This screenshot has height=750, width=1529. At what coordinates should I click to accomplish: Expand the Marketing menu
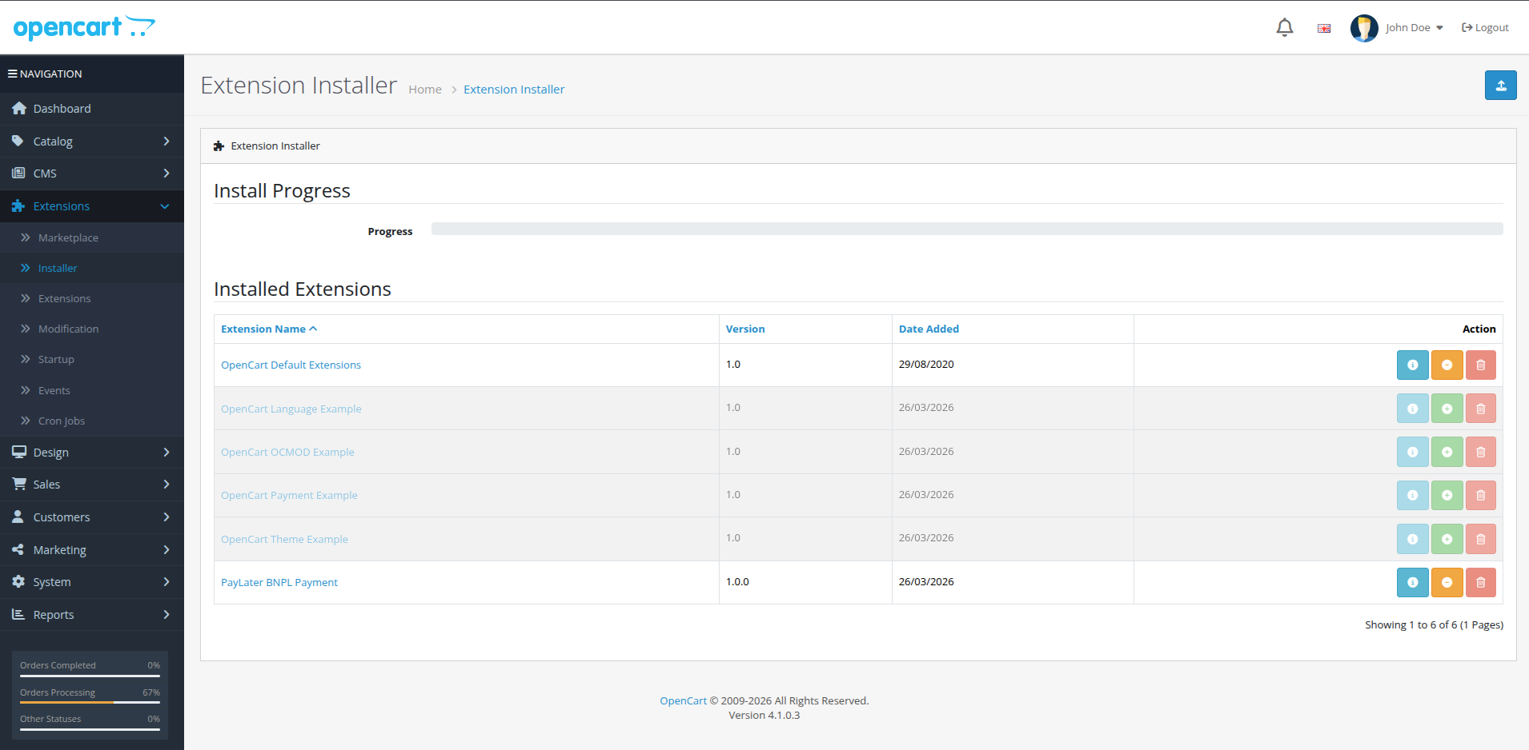pyautogui.click(x=92, y=550)
